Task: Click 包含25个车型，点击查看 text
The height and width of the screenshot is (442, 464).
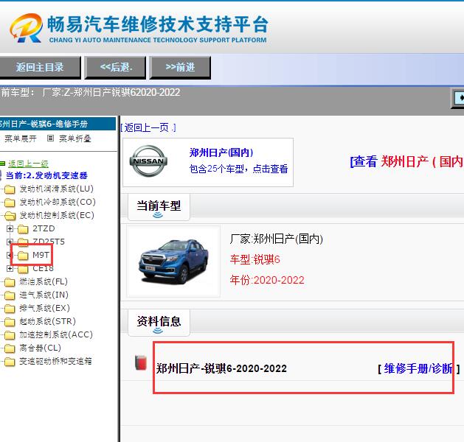Action: click(x=238, y=169)
